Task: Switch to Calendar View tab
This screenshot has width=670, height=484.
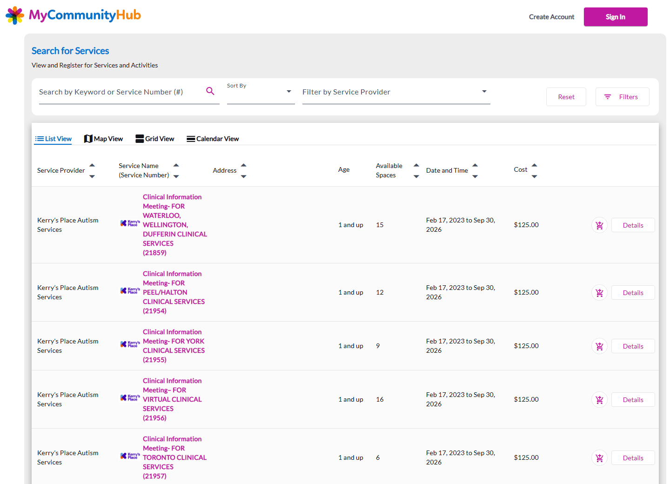Action: pos(213,139)
